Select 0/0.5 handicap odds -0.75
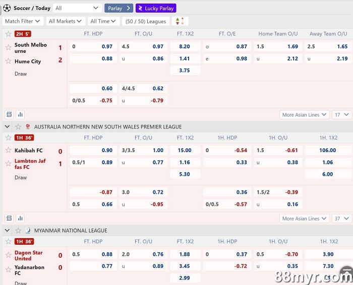This screenshot has height=285, width=353. pyautogui.click(x=93, y=101)
